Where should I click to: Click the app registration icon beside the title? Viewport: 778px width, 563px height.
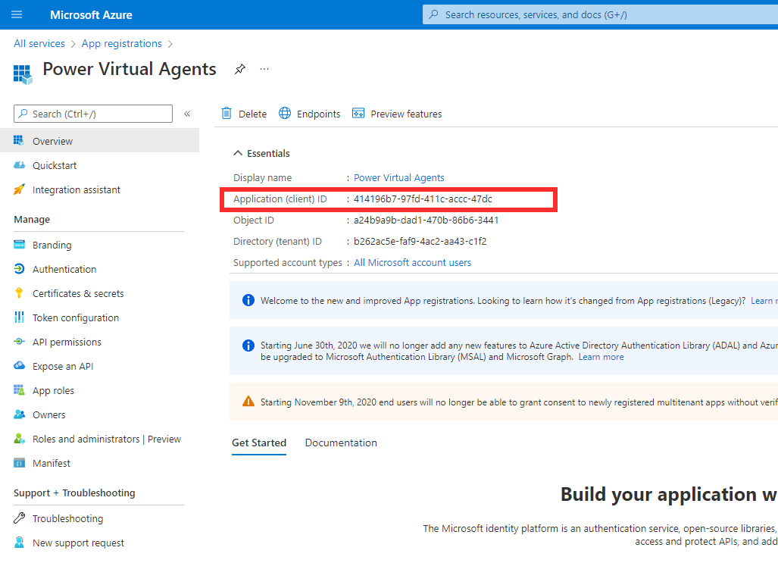point(22,74)
